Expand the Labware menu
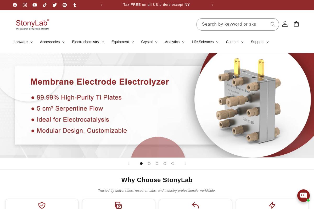Image resolution: width=314 pixels, height=209 pixels. point(23,42)
